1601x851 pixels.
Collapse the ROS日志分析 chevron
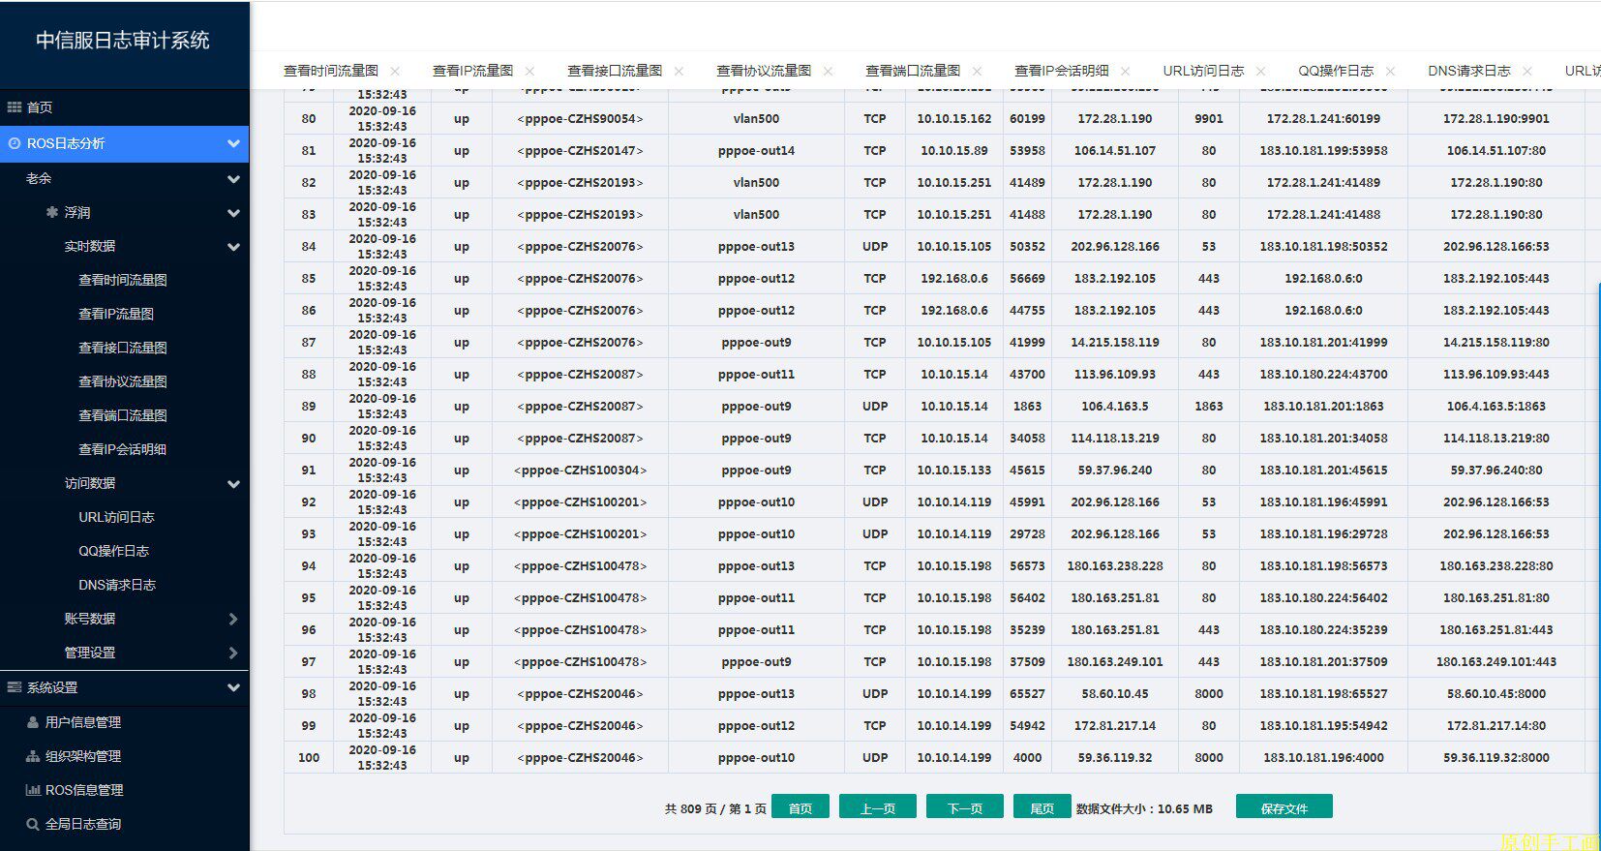point(233,143)
